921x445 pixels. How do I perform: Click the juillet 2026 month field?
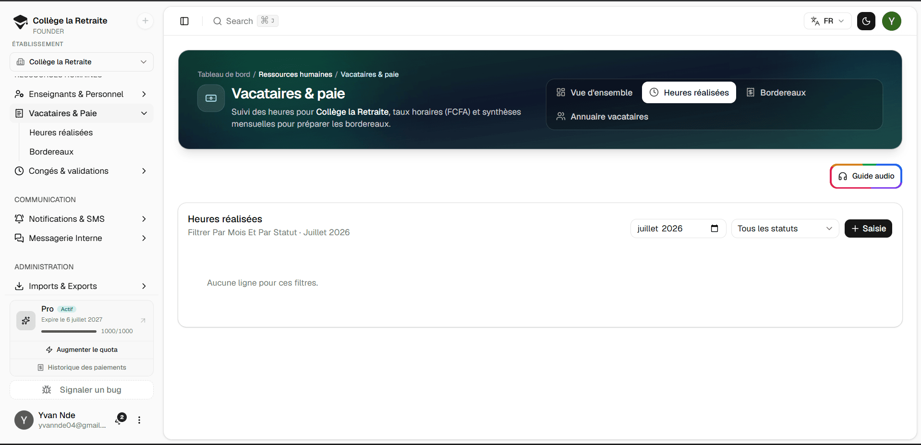(678, 229)
